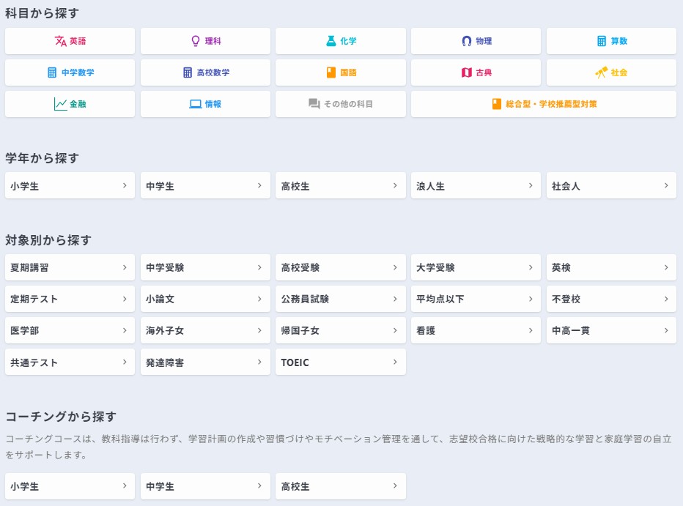Click the 算数 subject label
Image resolution: width=683 pixels, height=506 pixels.
(619, 41)
